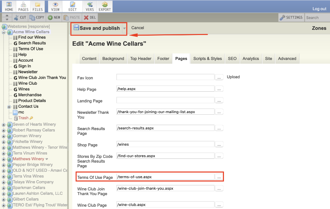The height and width of the screenshot is (209, 330).
Task: Expand the Robert Ramsay Cellars node
Action: (x=4, y=130)
